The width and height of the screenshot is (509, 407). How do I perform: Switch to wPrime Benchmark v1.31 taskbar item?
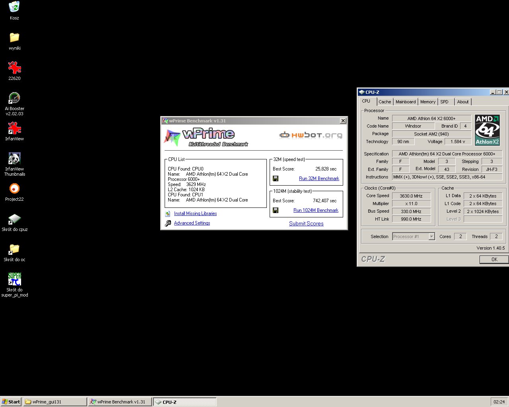120,401
